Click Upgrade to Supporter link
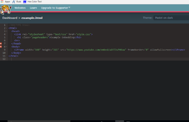Viewport: 189px width, 122px height. click(56, 8)
